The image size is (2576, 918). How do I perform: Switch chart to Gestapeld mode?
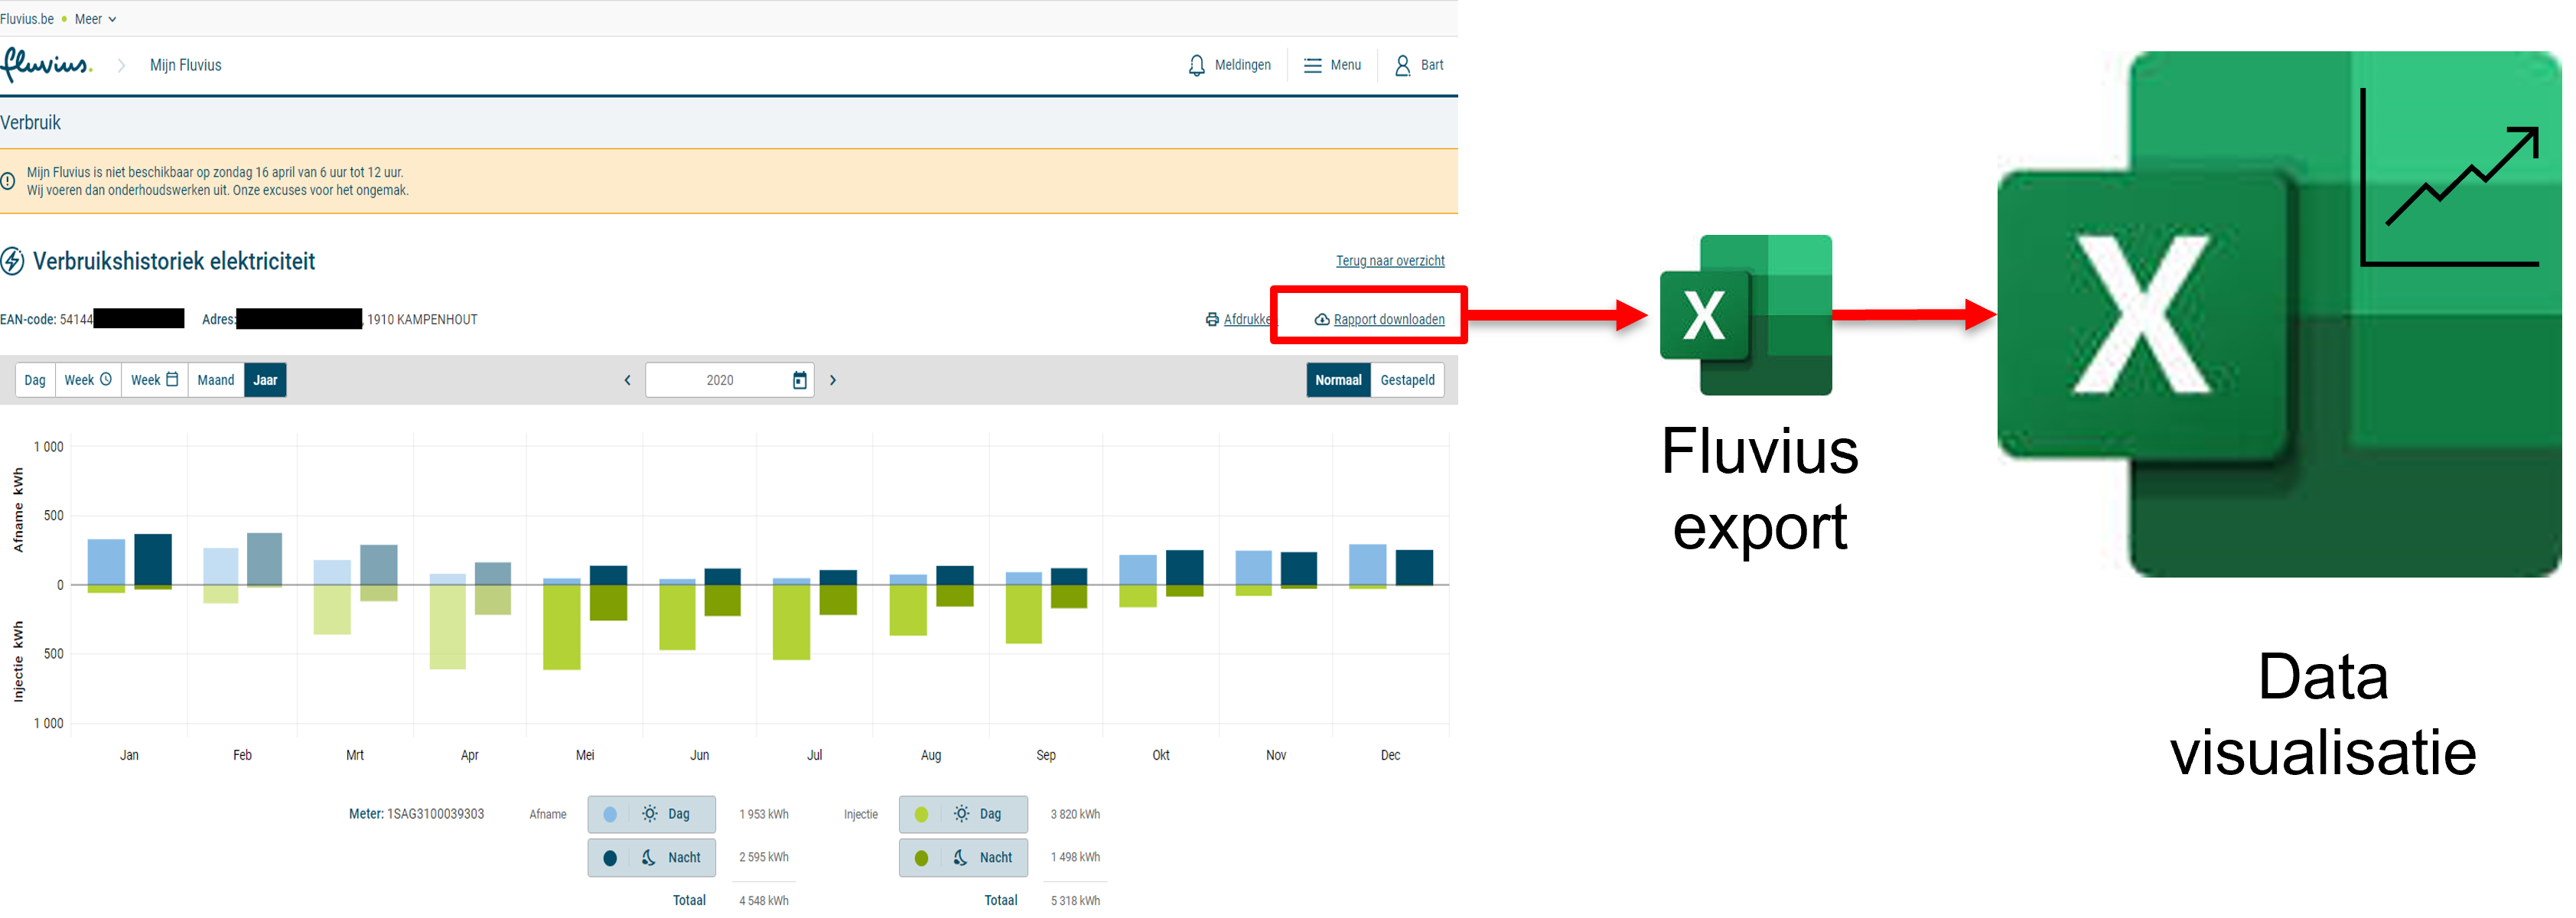click(x=1407, y=380)
